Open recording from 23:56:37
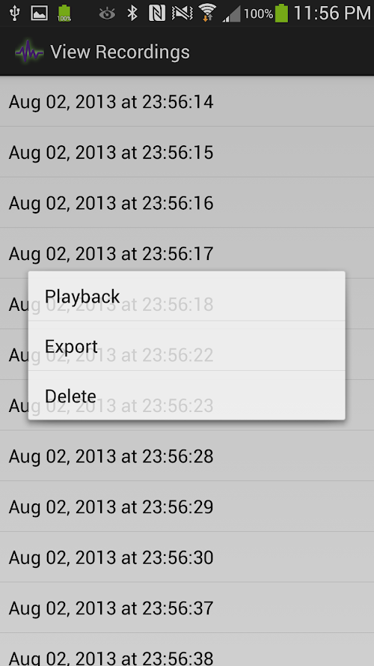Viewport: 374px width, 666px height. (187, 608)
